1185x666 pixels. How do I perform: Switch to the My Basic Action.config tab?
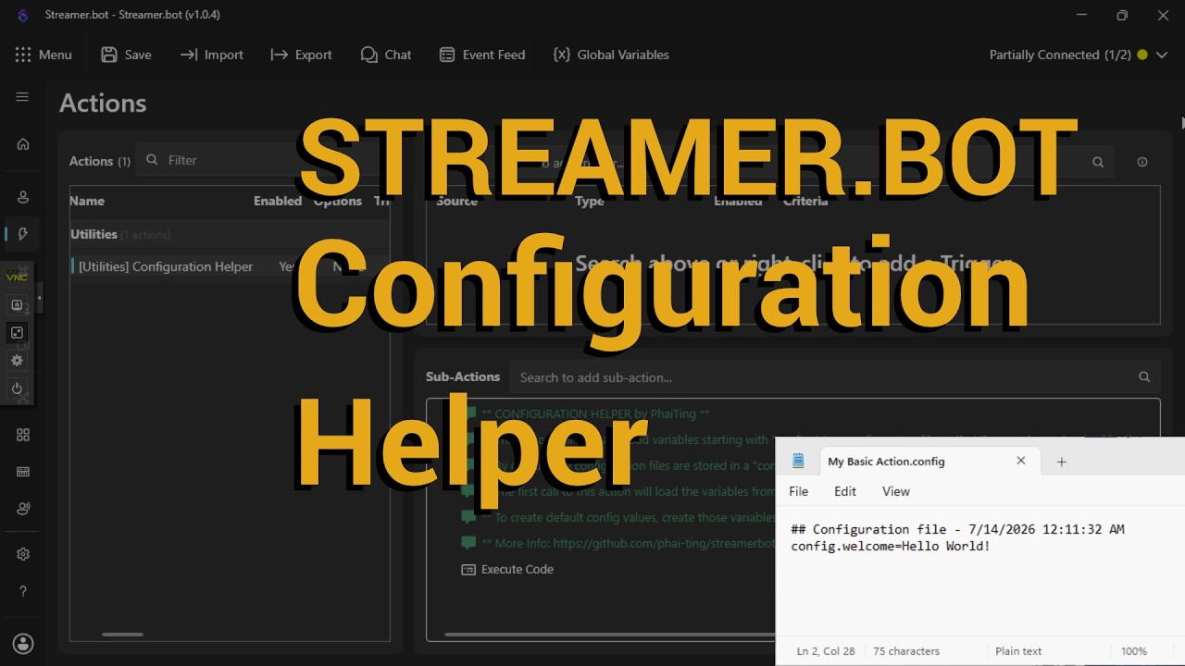click(x=886, y=461)
